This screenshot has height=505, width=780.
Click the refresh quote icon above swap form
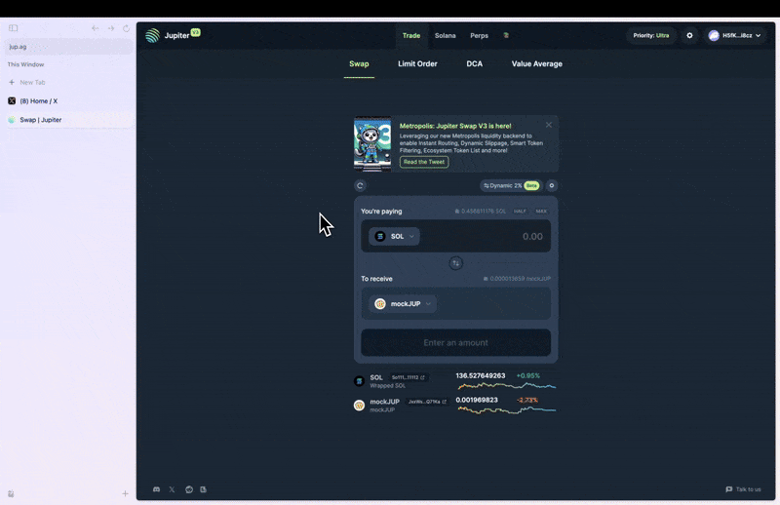tap(360, 185)
